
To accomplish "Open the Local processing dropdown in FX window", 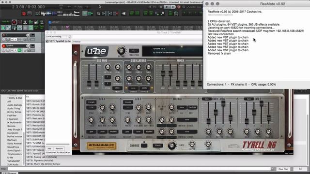I will pyautogui.click(x=58, y=37).
